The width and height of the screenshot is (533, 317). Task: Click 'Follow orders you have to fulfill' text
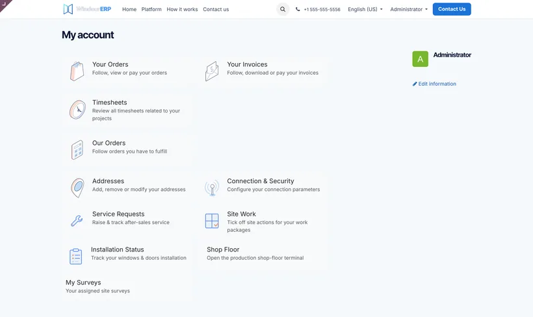tap(129, 151)
